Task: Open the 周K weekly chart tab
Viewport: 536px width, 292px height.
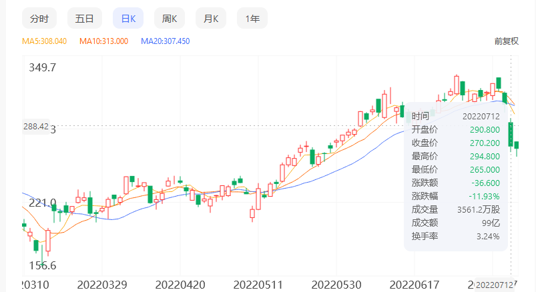Action: tap(170, 19)
